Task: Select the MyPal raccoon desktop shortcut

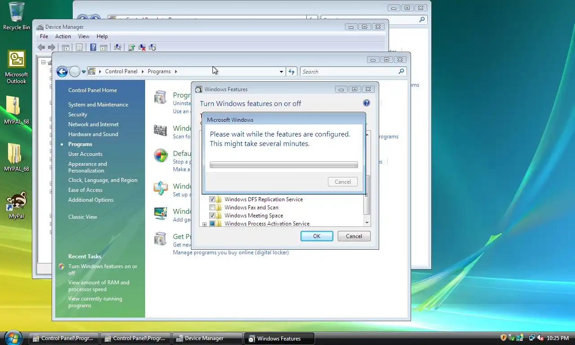Action: (x=16, y=205)
